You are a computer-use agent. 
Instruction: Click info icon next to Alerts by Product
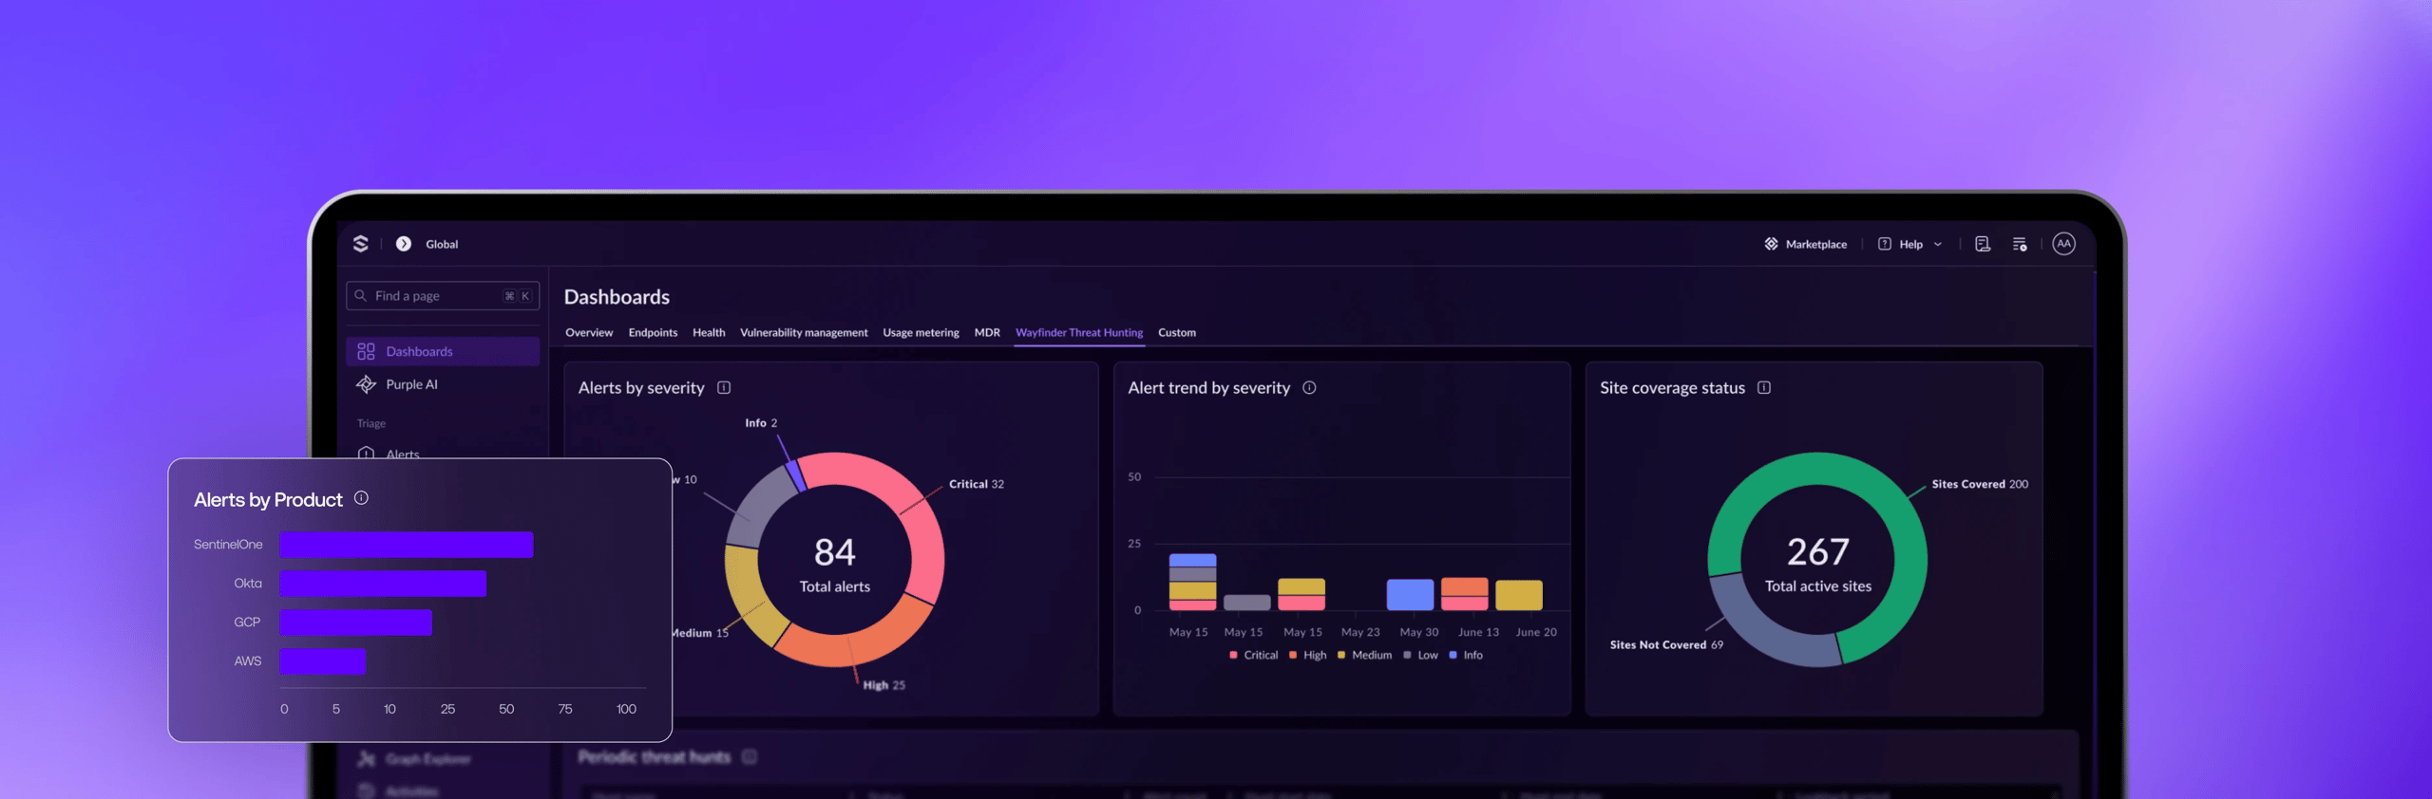click(361, 498)
